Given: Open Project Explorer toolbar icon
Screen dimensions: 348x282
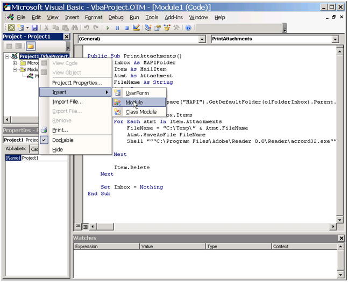Looking at the screenshot, I should 148,28.
